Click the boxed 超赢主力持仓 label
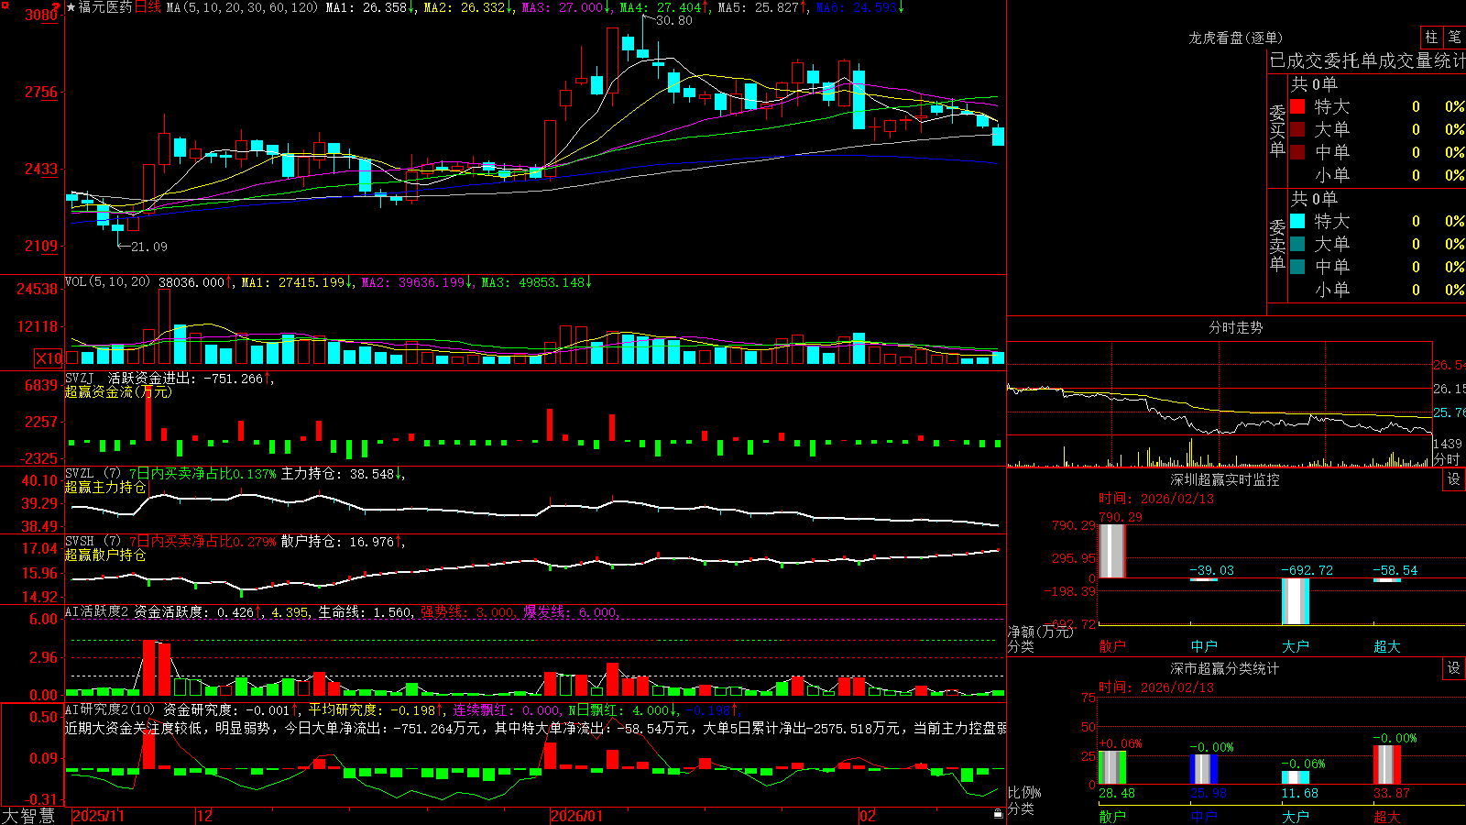Viewport: 1466px width, 825px height. 105,487
